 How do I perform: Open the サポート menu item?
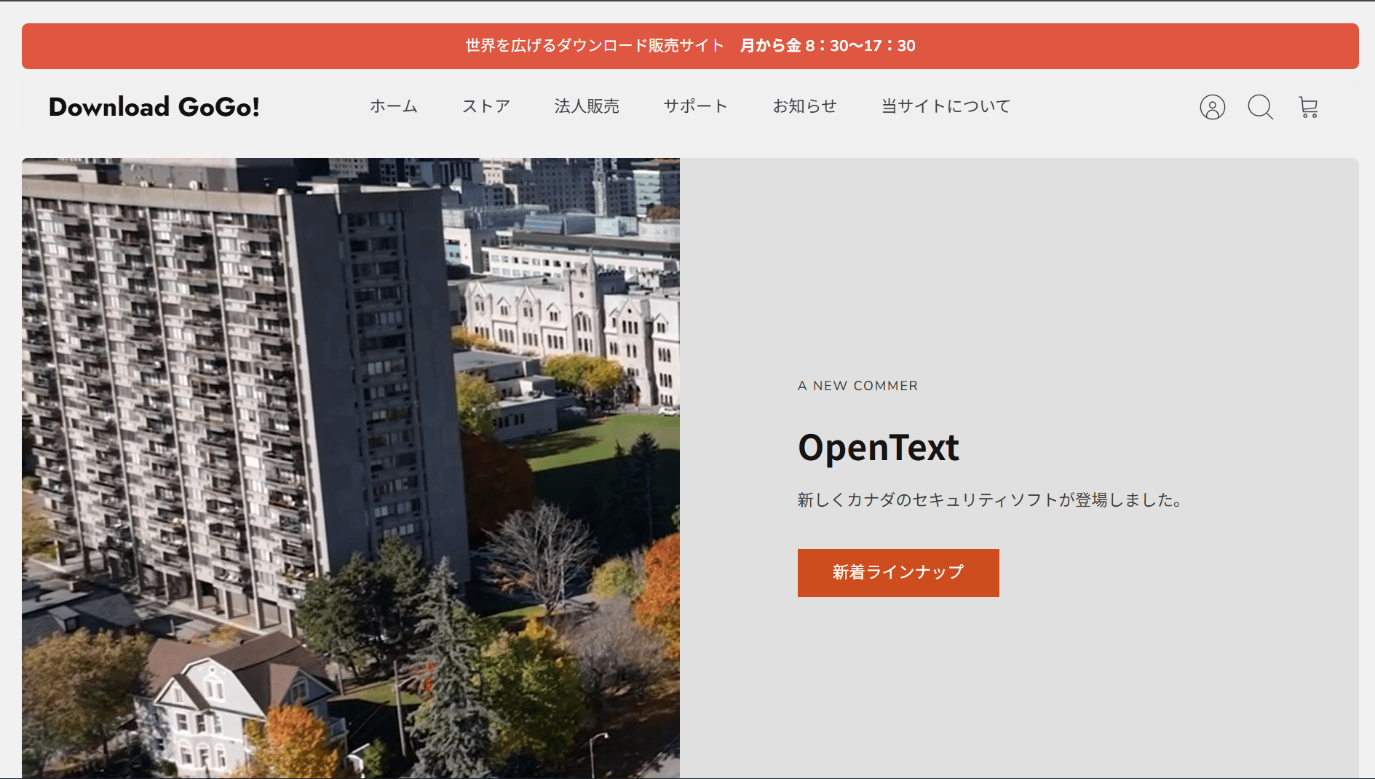[696, 106]
